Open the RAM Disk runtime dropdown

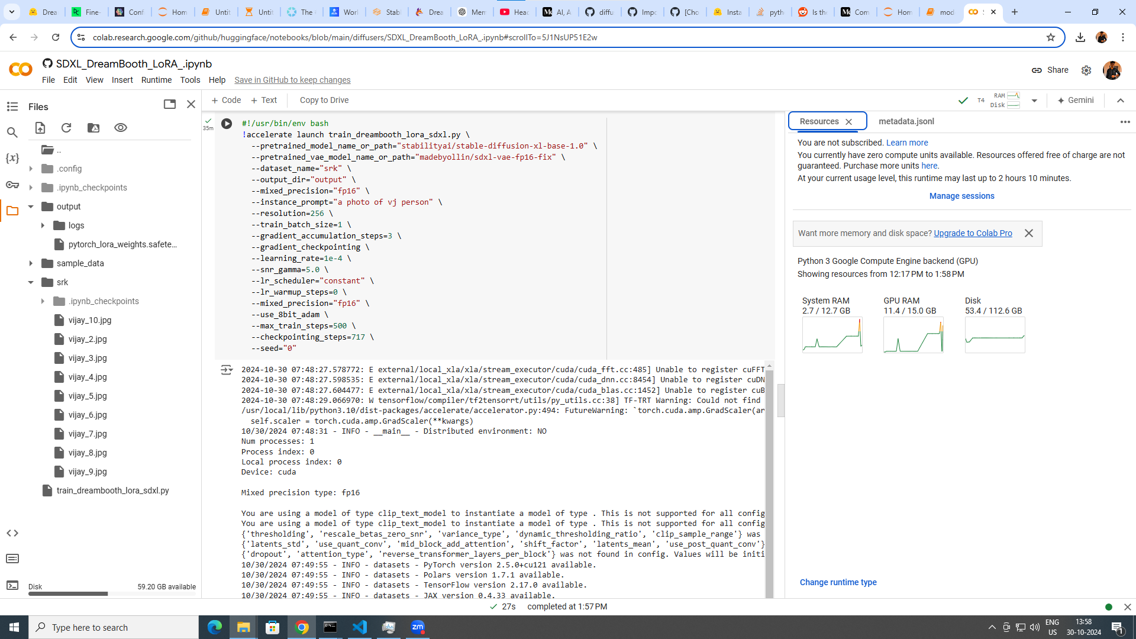coord(1034,101)
